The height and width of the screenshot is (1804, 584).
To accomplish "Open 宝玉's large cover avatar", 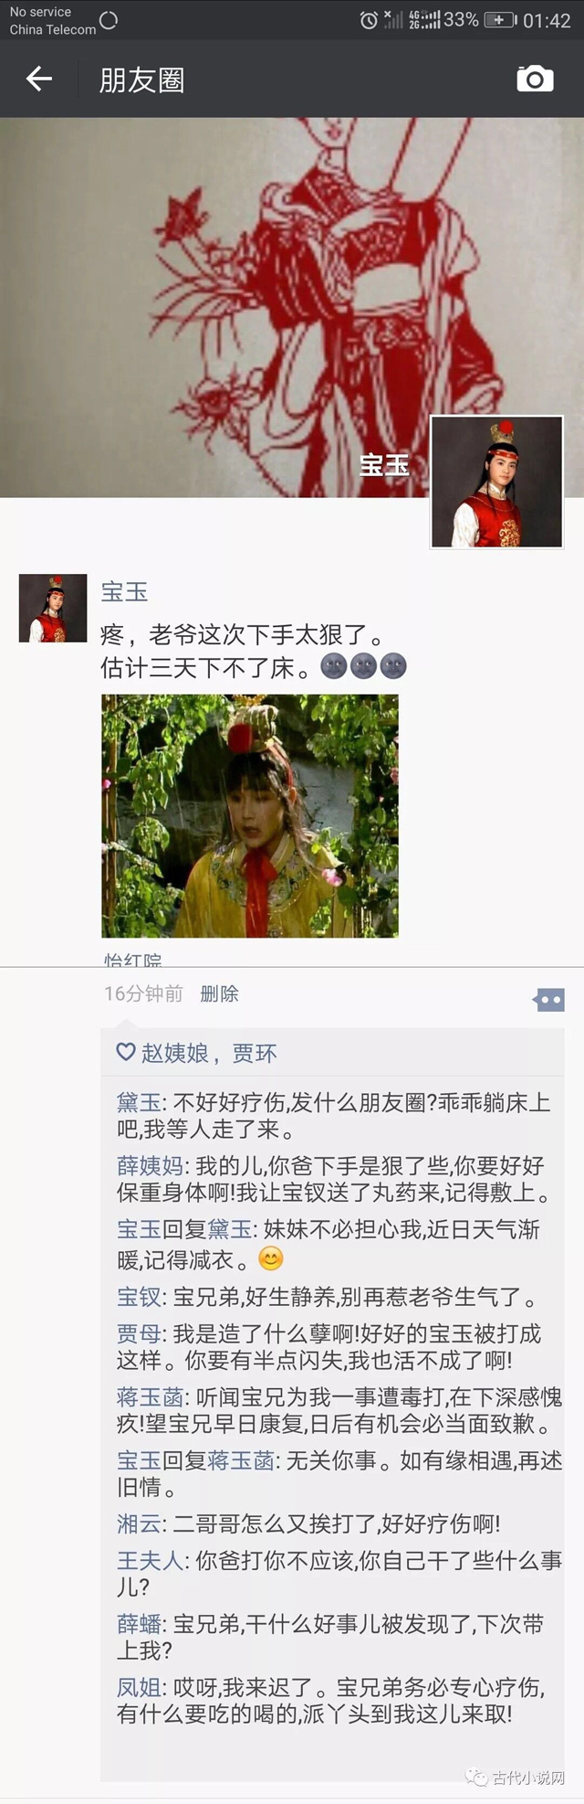I will point(496,482).
